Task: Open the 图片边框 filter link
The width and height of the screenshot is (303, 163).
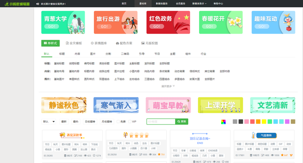Action: [x=119, y=71]
